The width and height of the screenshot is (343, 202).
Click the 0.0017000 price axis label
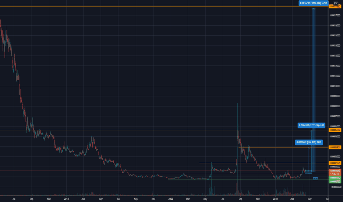[x=335, y=15]
